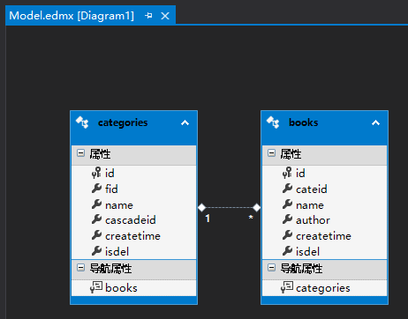Click wrench icon beside author
Screen dimensions: 408x319
coord(287,219)
